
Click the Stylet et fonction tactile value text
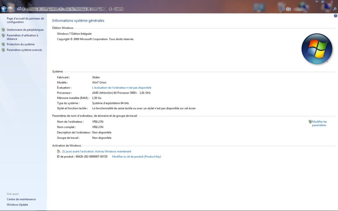click(x=144, y=108)
